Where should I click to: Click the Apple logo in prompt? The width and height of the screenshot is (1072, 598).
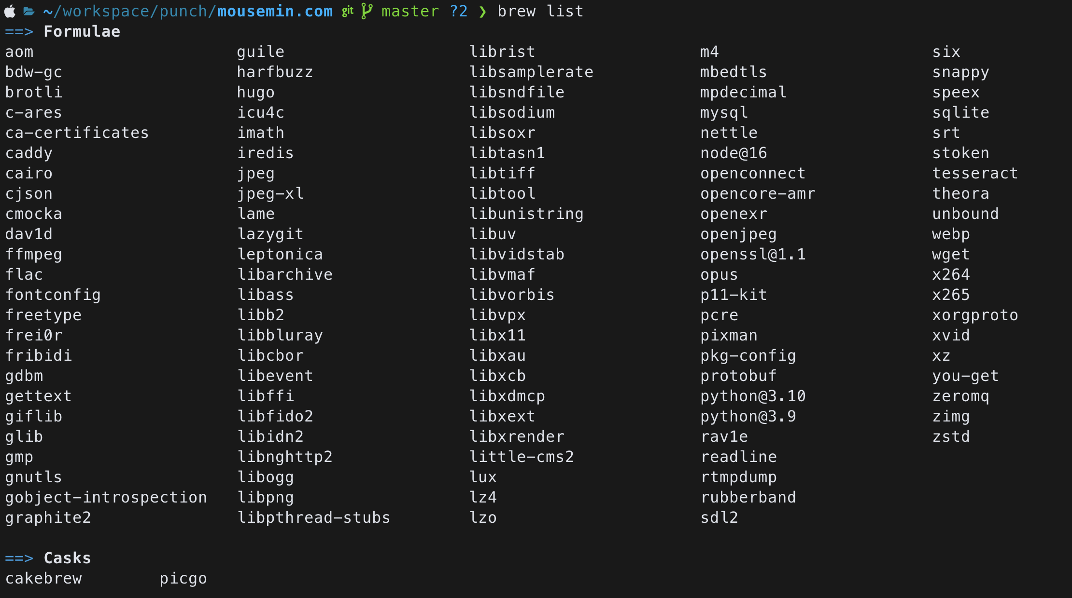point(10,11)
